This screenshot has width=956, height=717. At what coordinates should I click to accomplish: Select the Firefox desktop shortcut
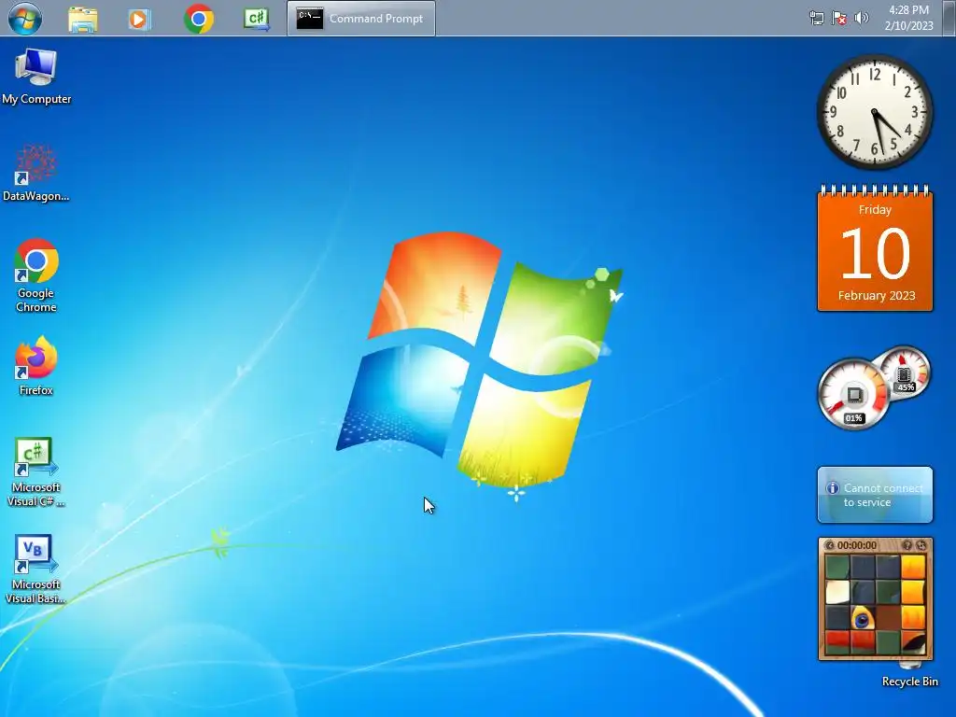[x=36, y=366]
